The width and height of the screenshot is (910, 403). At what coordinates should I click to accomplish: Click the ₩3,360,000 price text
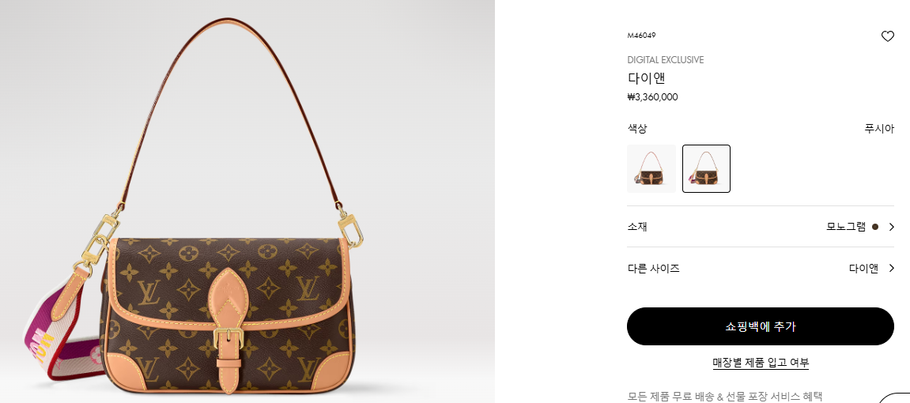(652, 97)
